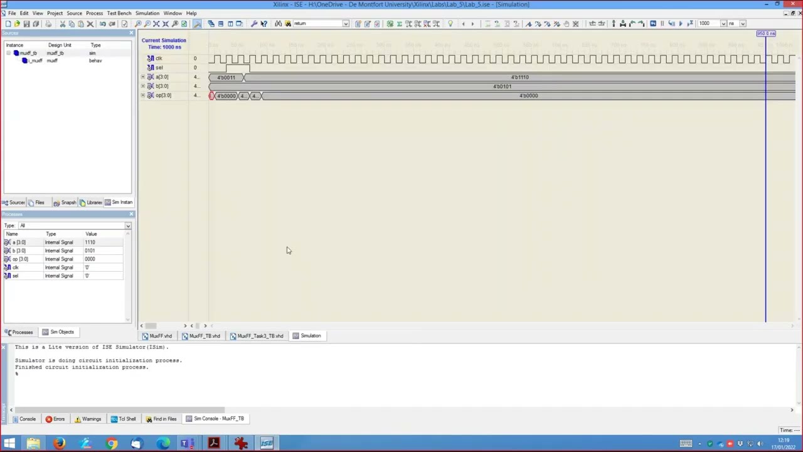This screenshot has height=452, width=803.
Task: Open the Type All filter dropdown
Action: click(128, 226)
